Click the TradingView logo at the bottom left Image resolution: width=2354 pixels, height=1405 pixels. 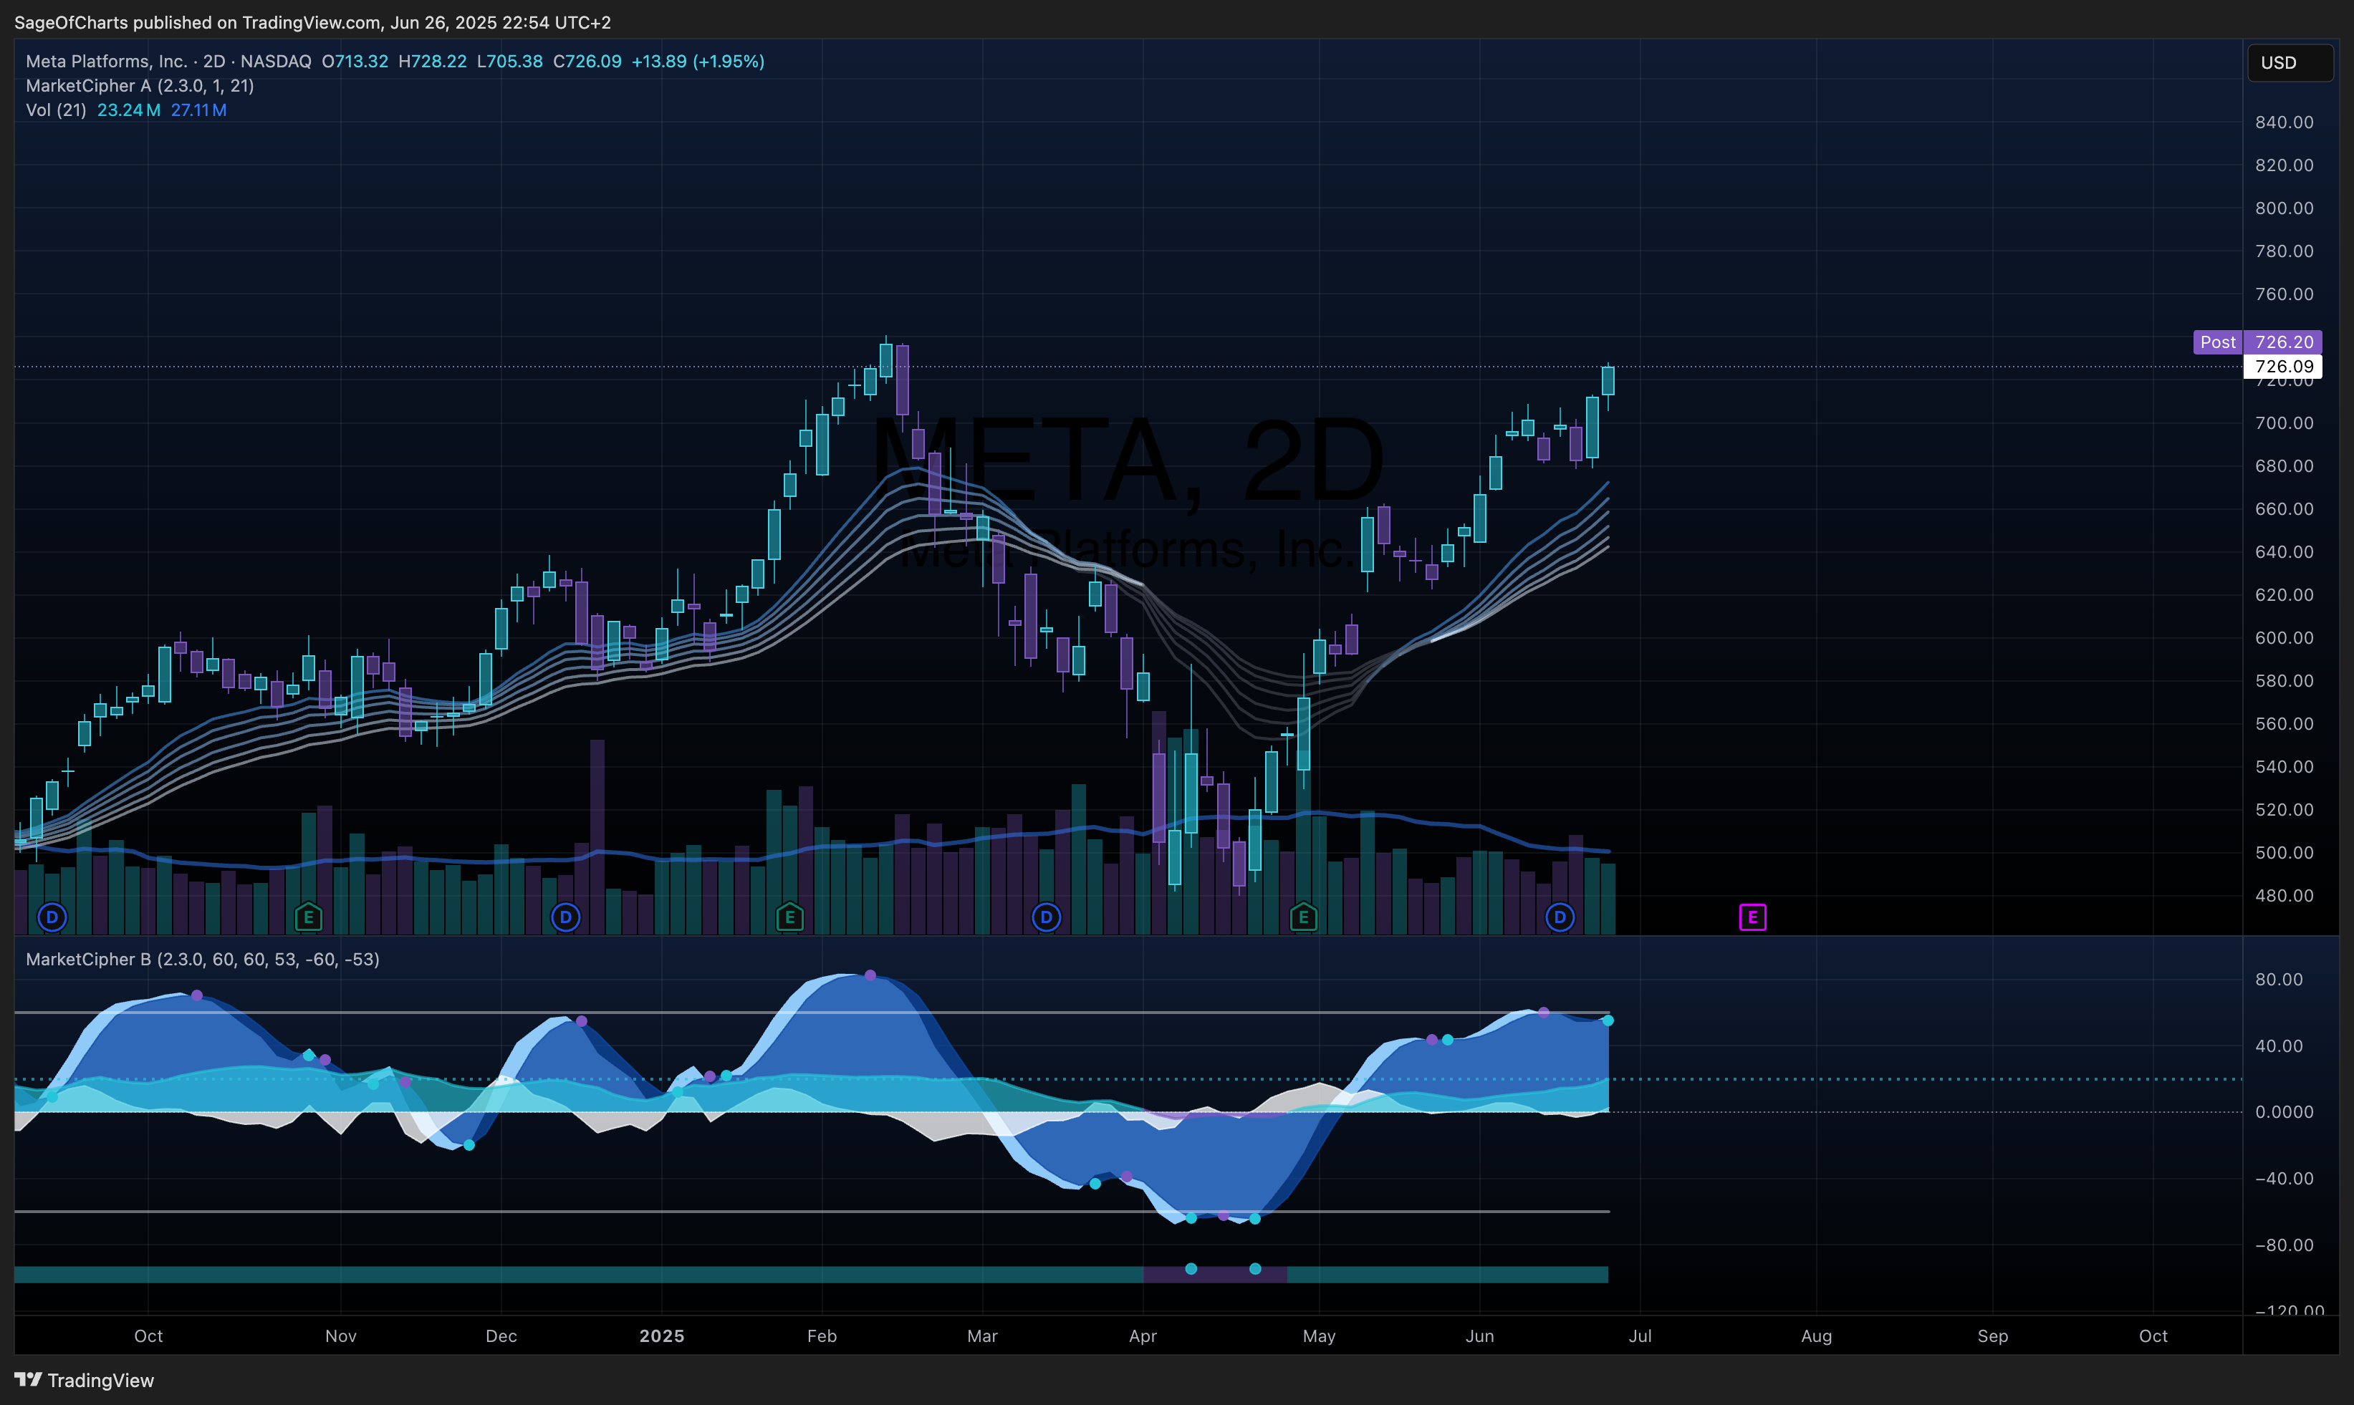[x=85, y=1381]
